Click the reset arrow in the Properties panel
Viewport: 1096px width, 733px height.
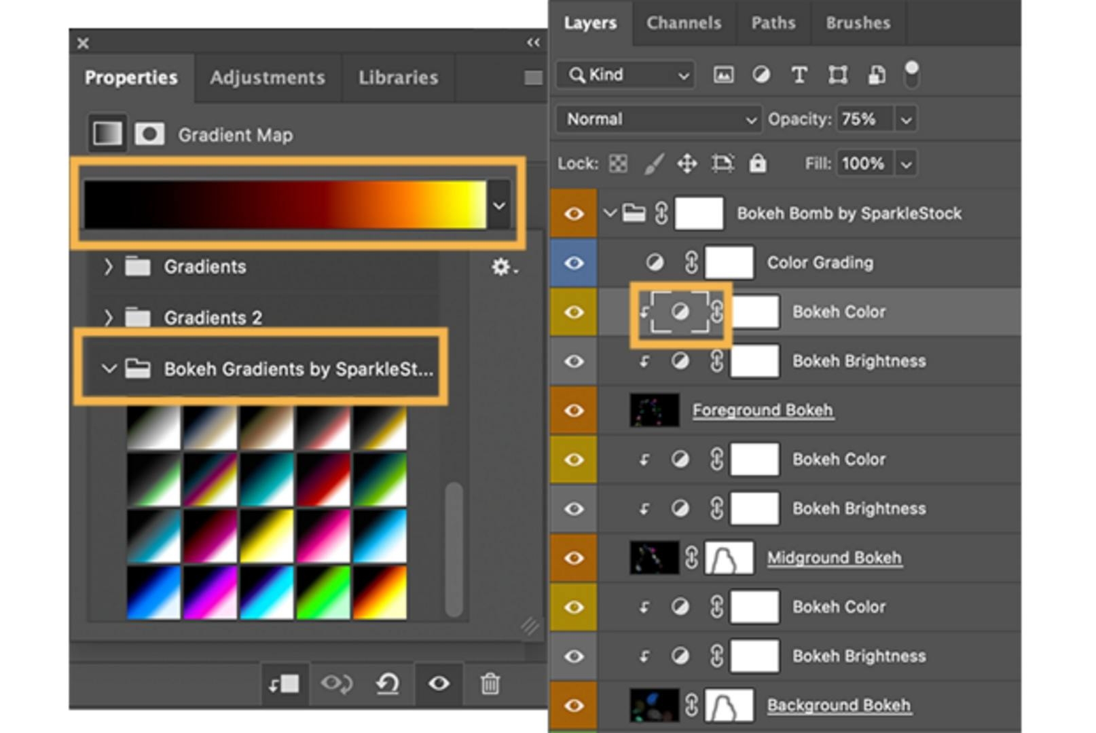pyautogui.click(x=387, y=684)
